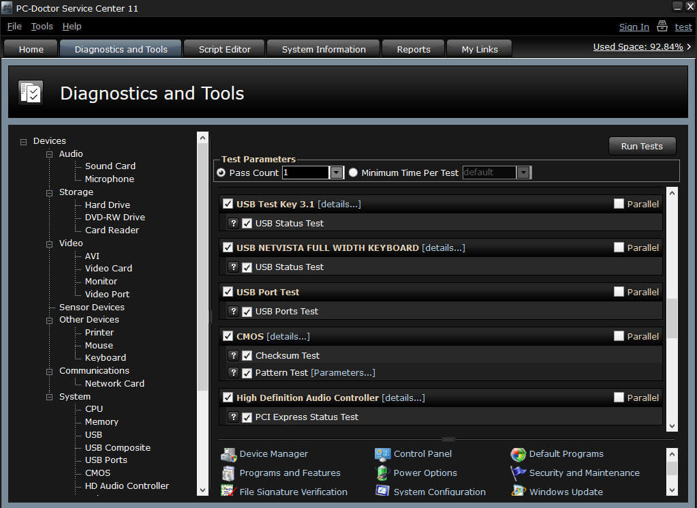Click the Sign In link
The width and height of the screenshot is (697, 508).
point(634,27)
